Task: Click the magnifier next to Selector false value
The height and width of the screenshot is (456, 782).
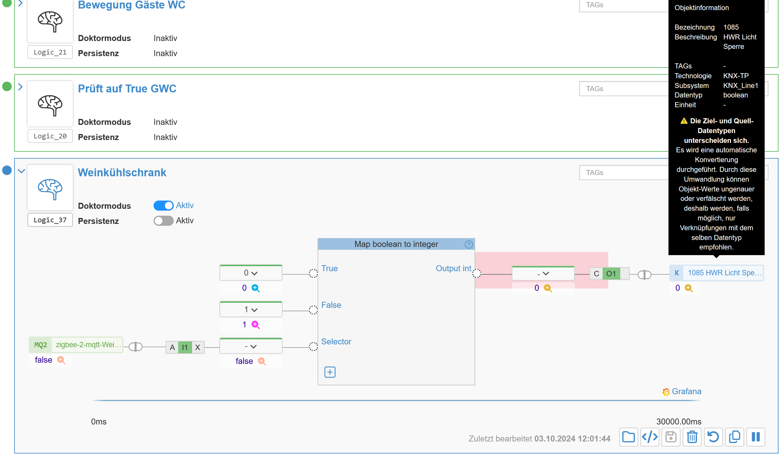Action: click(262, 361)
